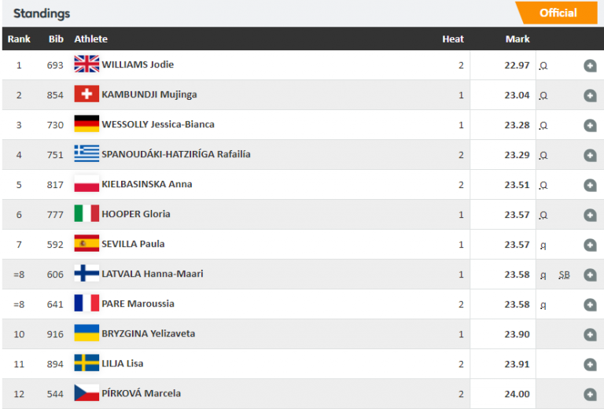This screenshot has width=604, height=409.
Task: Click the Official results tab
Action: click(558, 13)
